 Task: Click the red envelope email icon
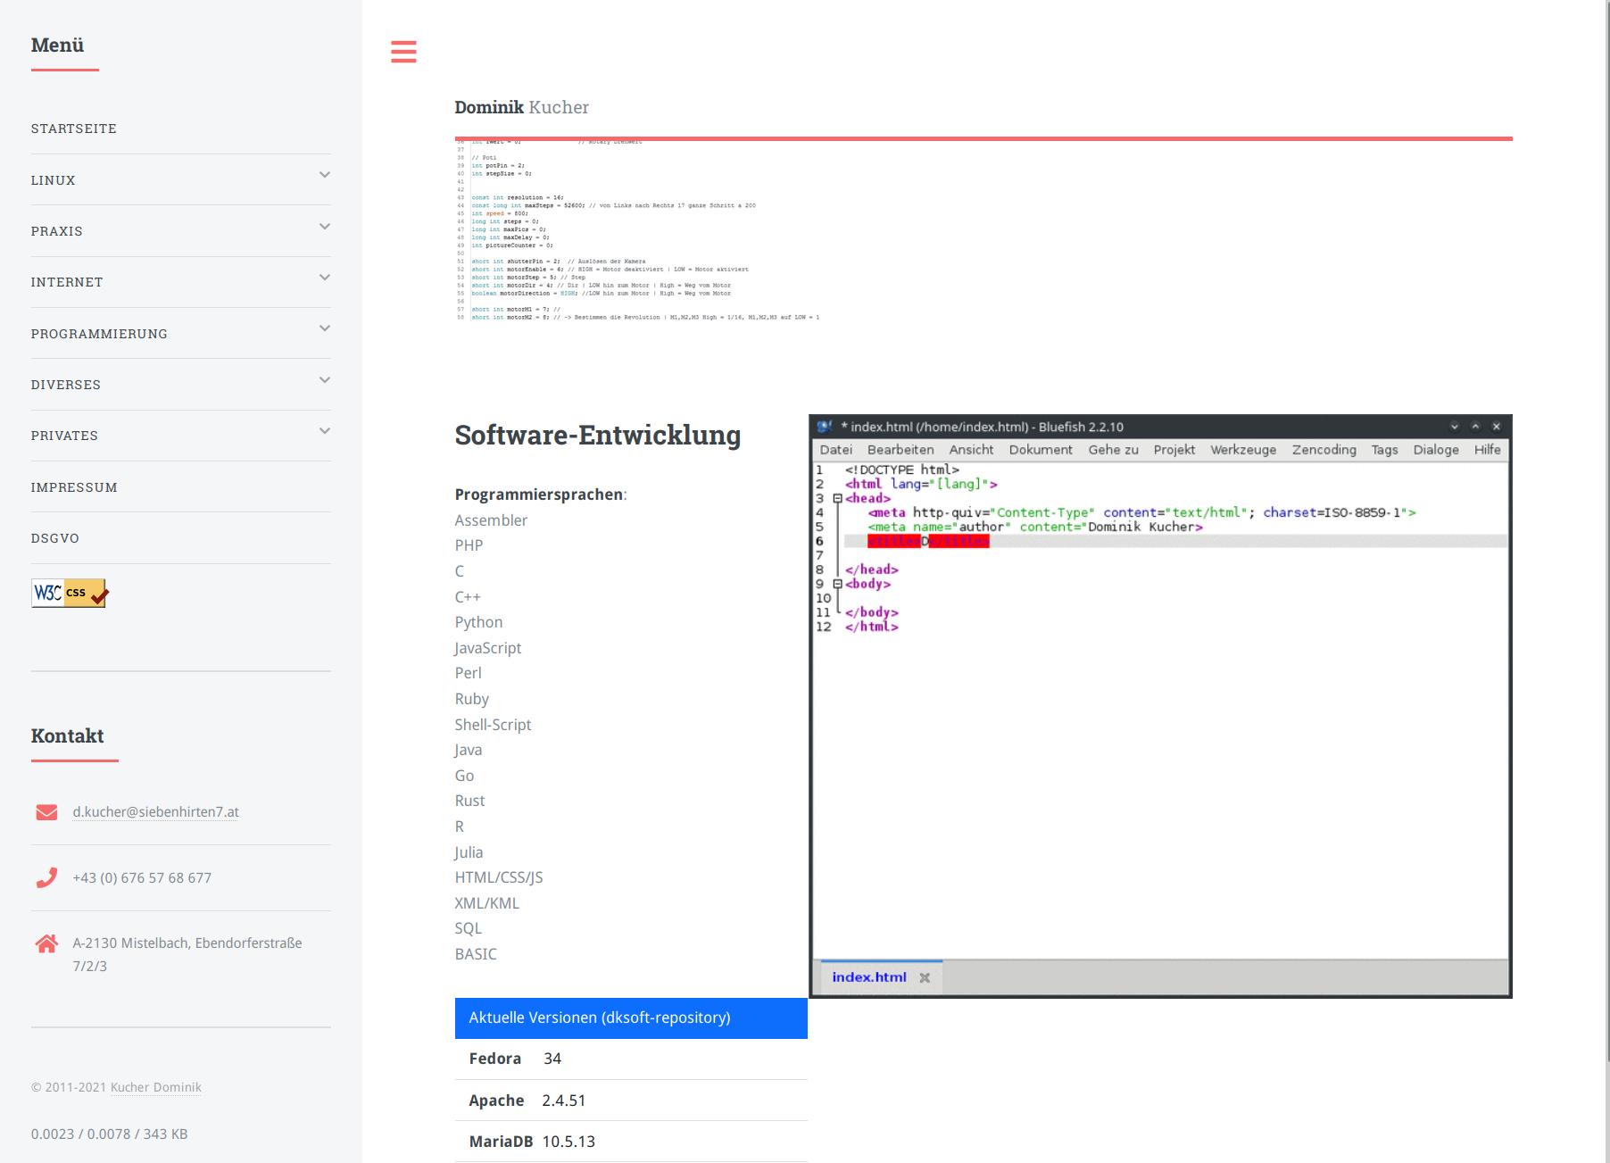(x=46, y=812)
